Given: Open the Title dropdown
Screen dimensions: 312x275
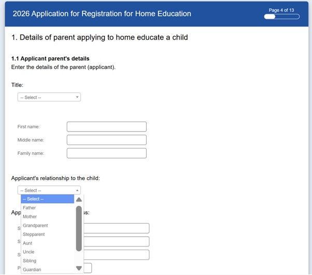Looking at the screenshot, I should click(x=49, y=97).
